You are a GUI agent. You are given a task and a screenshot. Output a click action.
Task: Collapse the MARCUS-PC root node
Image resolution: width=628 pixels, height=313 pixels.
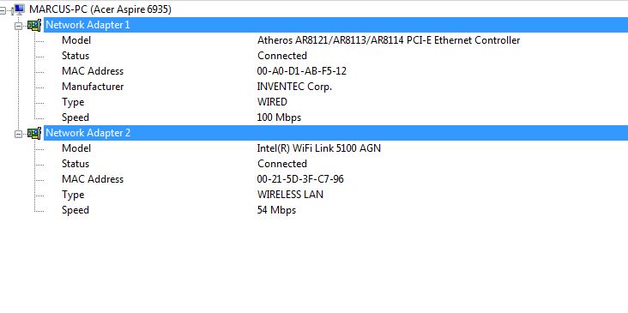[3, 10]
